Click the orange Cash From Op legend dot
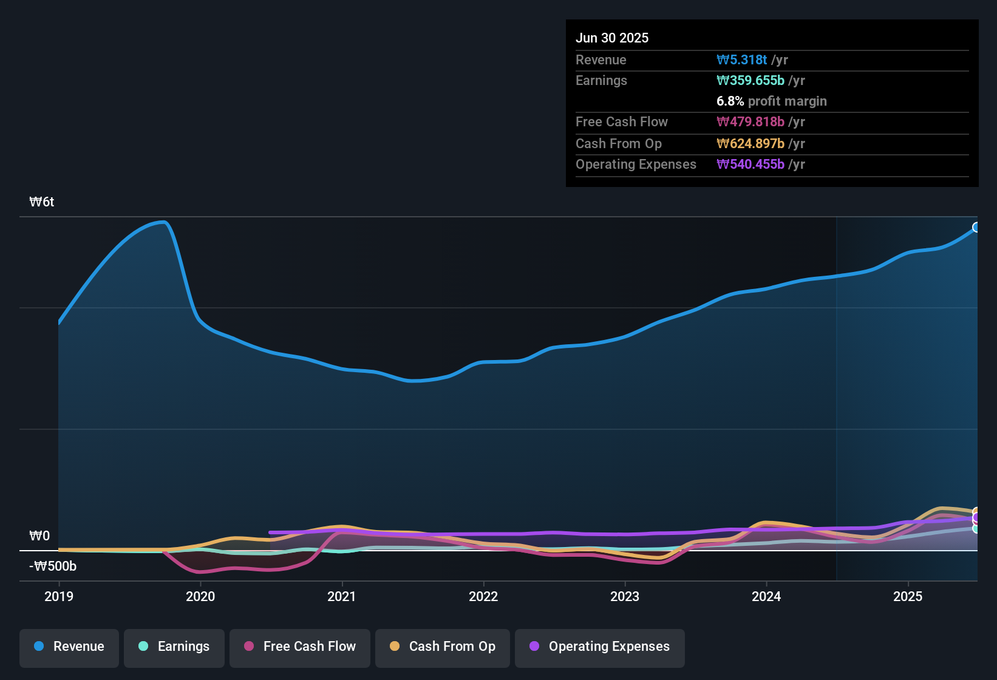The height and width of the screenshot is (680, 997). [x=395, y=647]
